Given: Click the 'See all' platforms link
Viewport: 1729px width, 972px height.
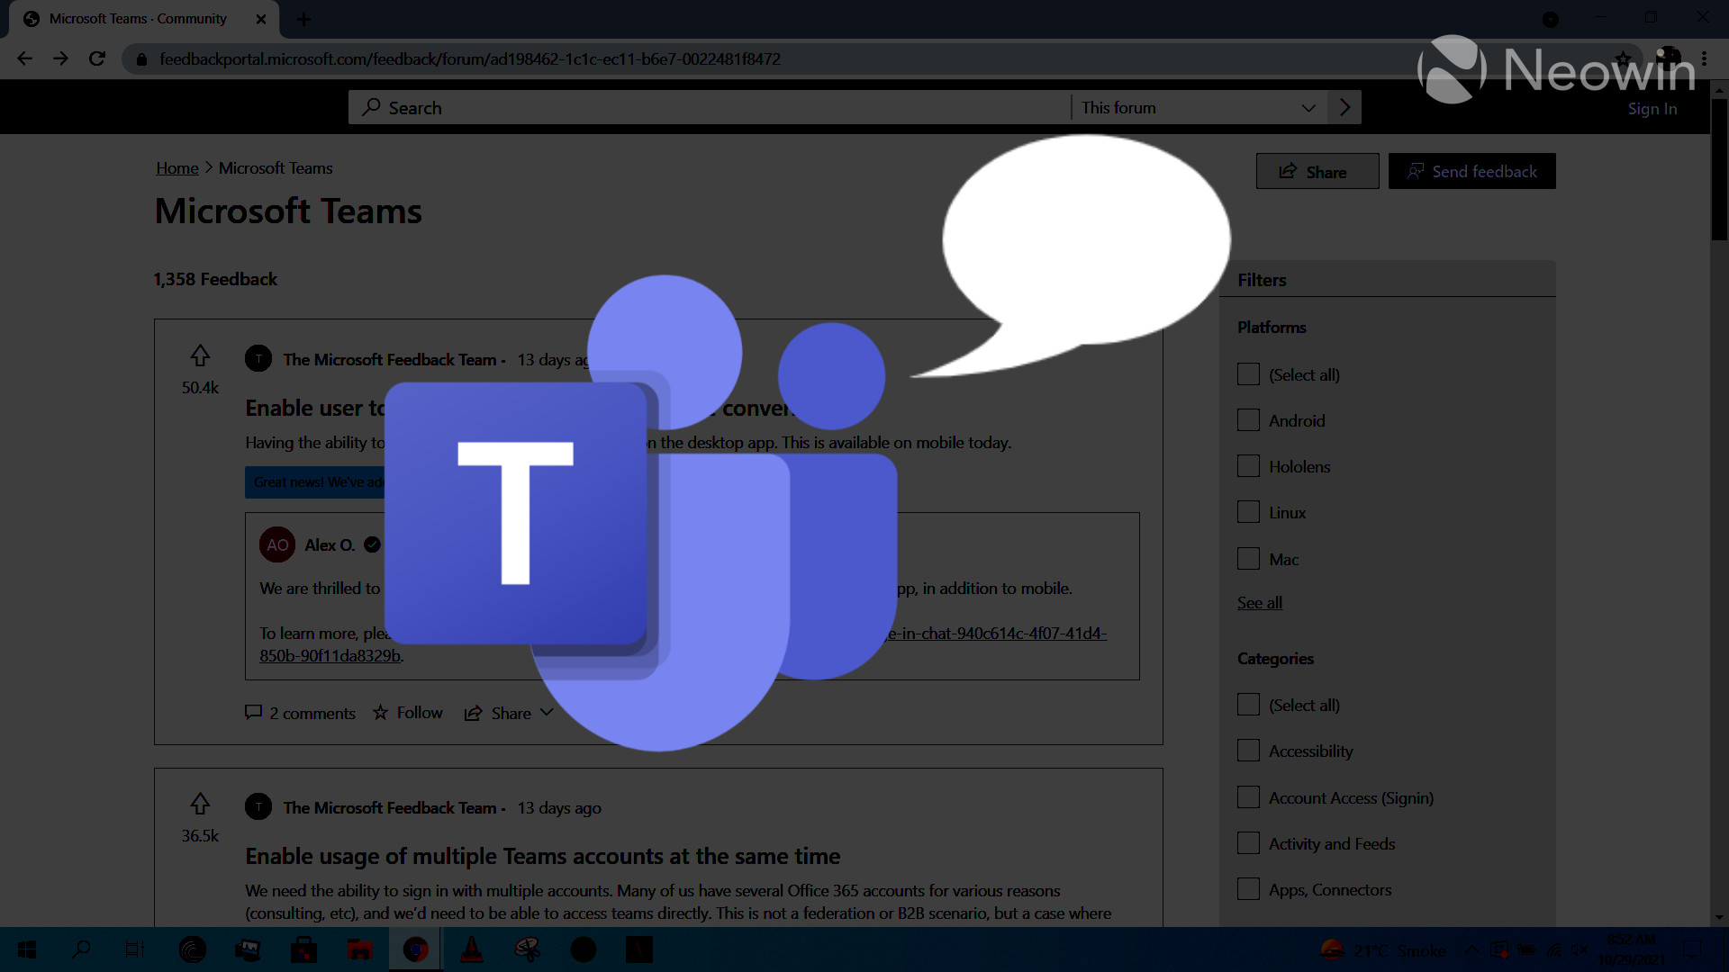Looking at the screenshot, I should (1259, 602).
